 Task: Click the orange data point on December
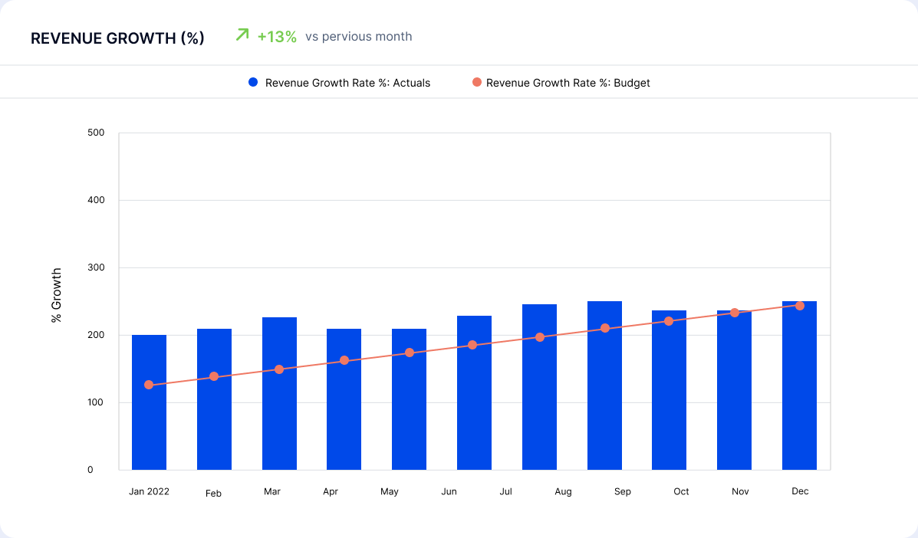(799, 305)
